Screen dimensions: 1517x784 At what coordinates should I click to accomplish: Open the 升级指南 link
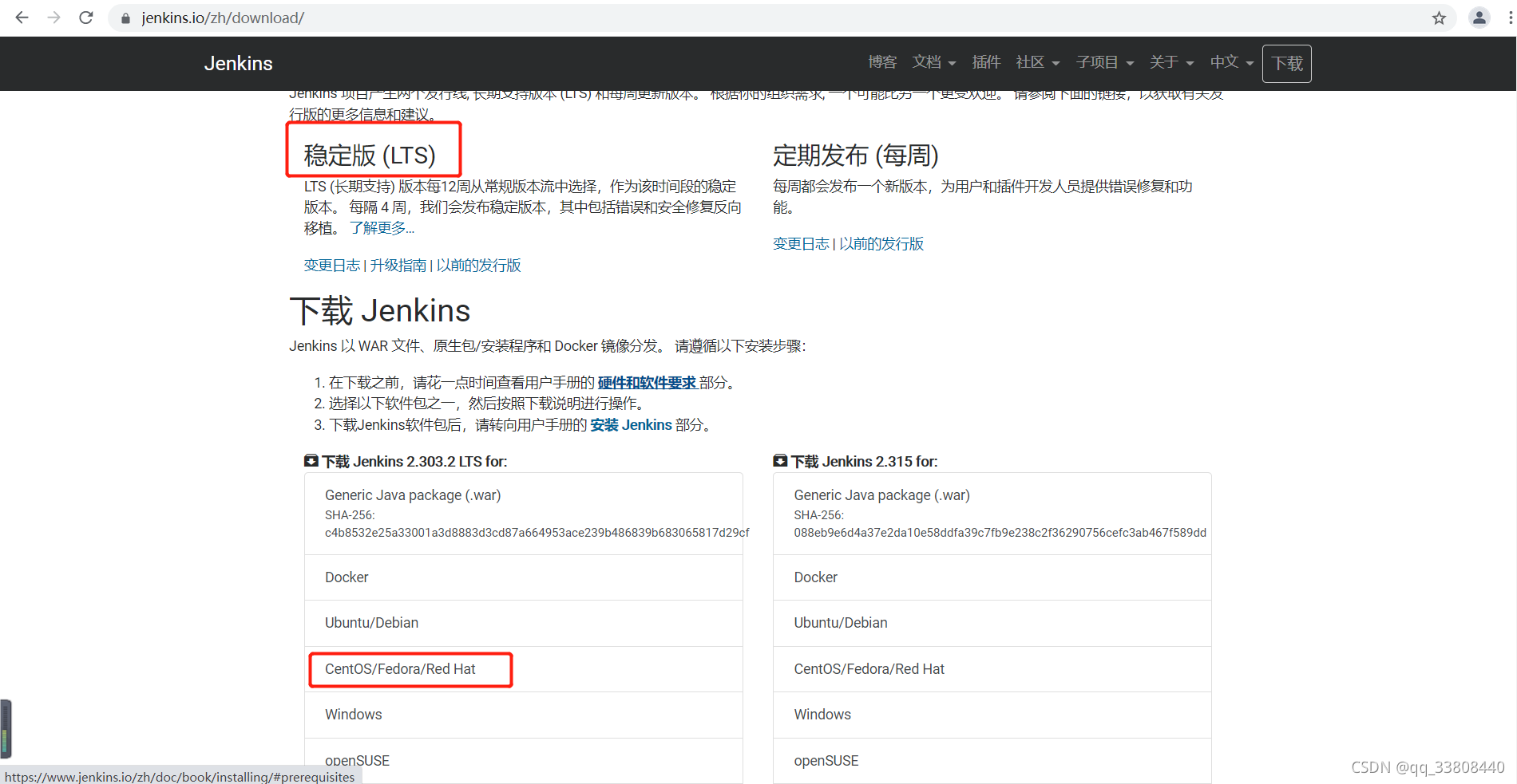coord(398,266)
